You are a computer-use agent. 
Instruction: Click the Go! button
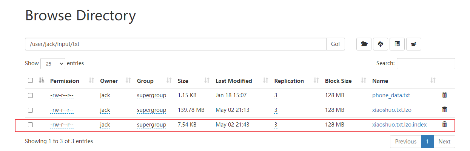tap(336, 44)
